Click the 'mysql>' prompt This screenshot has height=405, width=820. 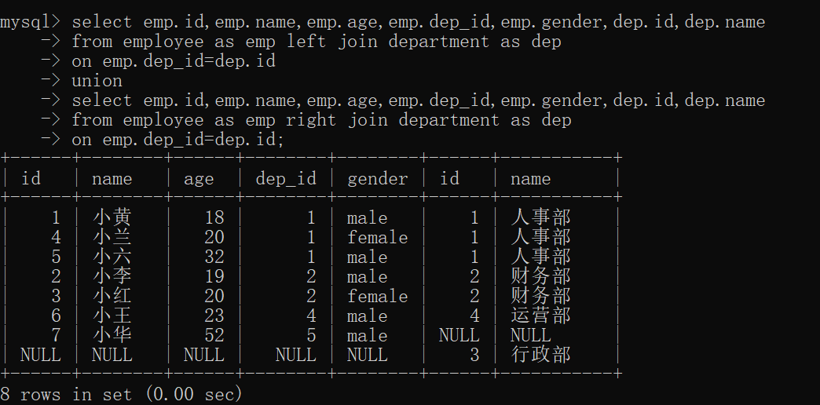(31, 23)
